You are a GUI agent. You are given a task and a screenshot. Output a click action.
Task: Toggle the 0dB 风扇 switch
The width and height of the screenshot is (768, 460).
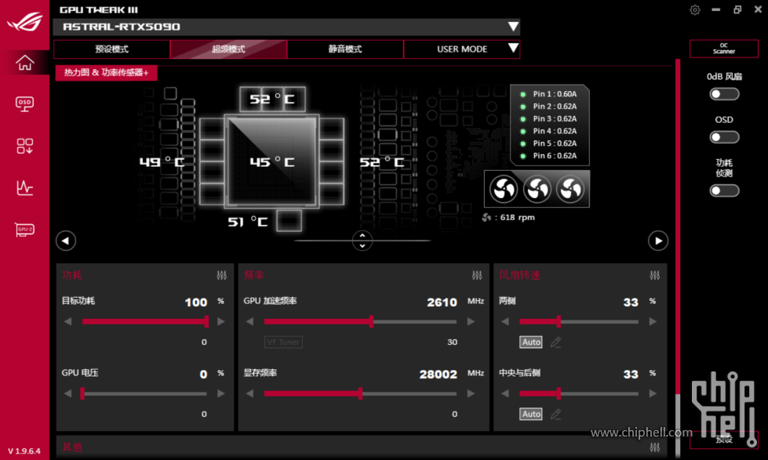tap(724, 94)
